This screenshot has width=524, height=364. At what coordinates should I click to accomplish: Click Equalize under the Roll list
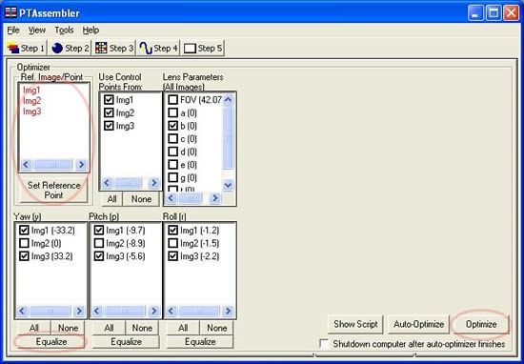pyautogui.click(x=200, y=342)
